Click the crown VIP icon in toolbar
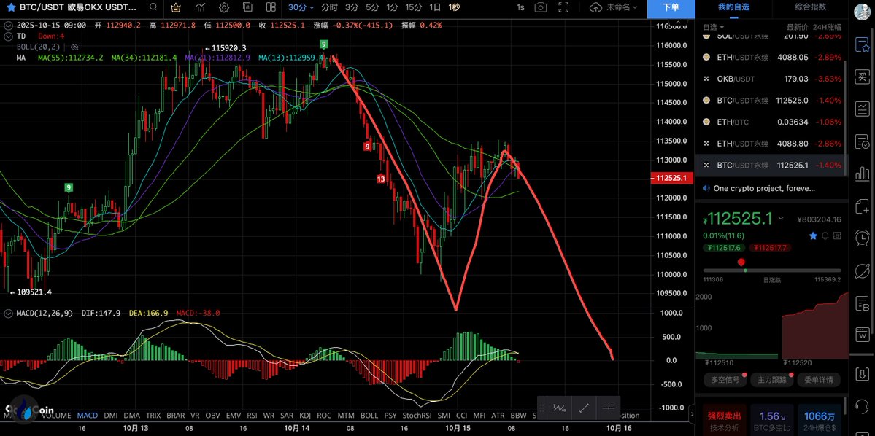875x436 pixels. click(x=176, y=7)
